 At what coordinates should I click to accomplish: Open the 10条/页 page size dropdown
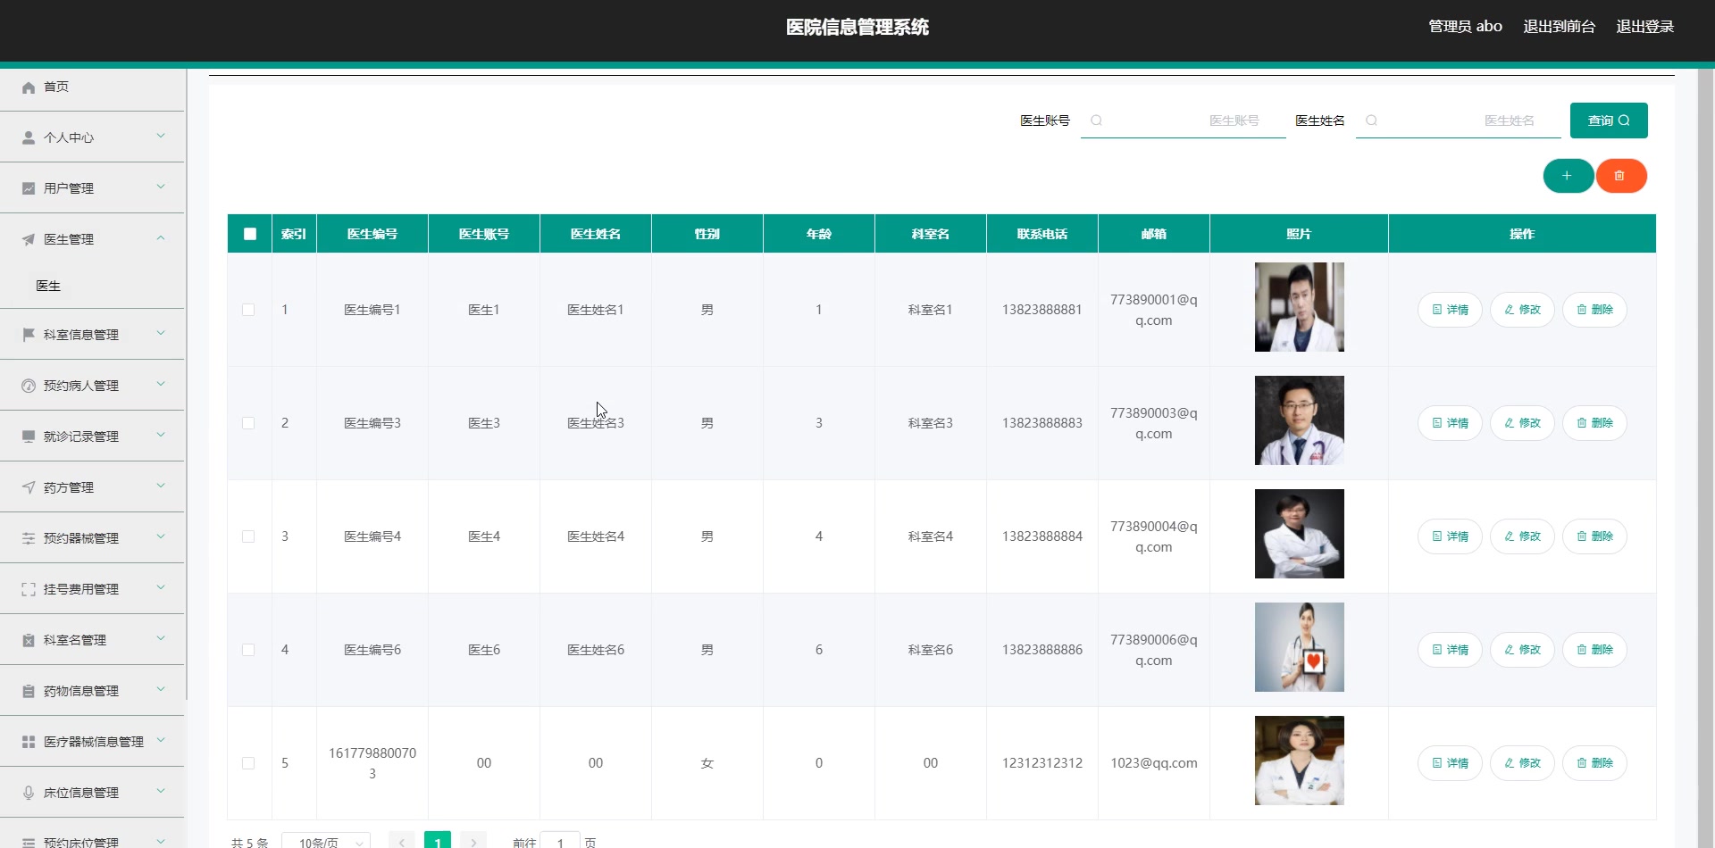point(326,840)
